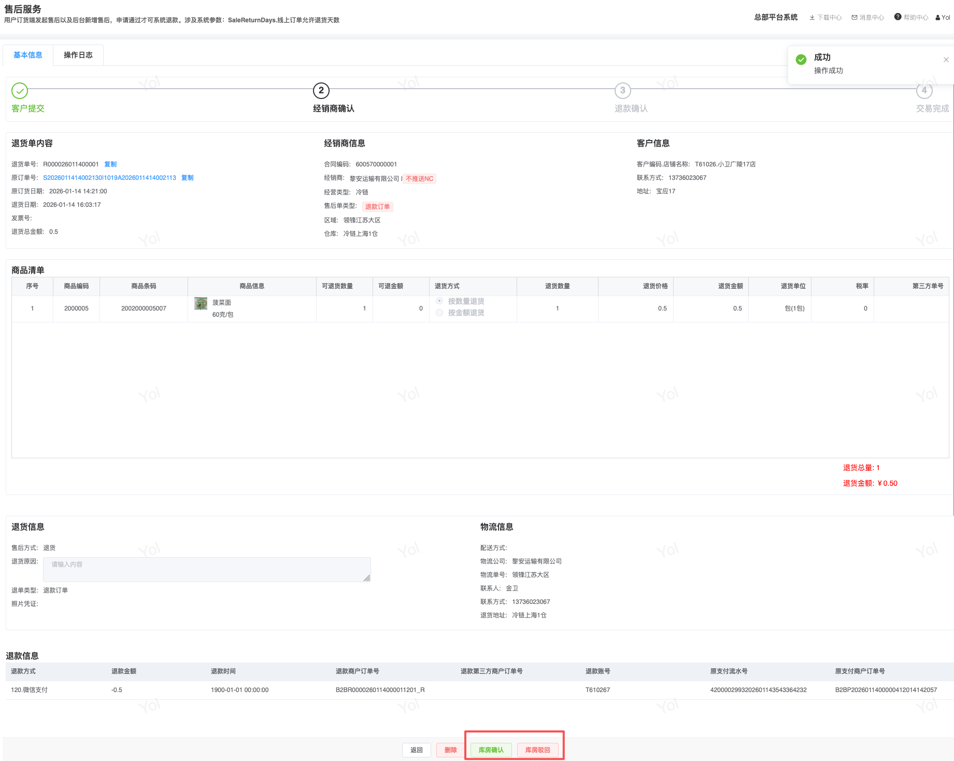
Task: Click the 客户提交 completed step check icon
Action: (20, 91)
